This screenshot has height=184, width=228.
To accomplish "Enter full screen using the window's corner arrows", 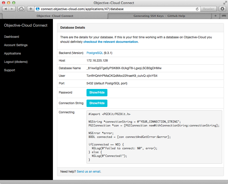I will [x=225, y=3].
